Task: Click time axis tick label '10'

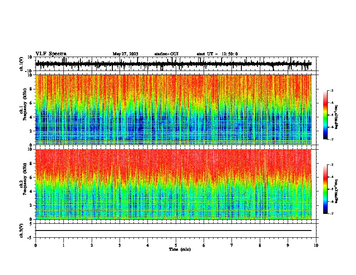Action: [316, 245]
